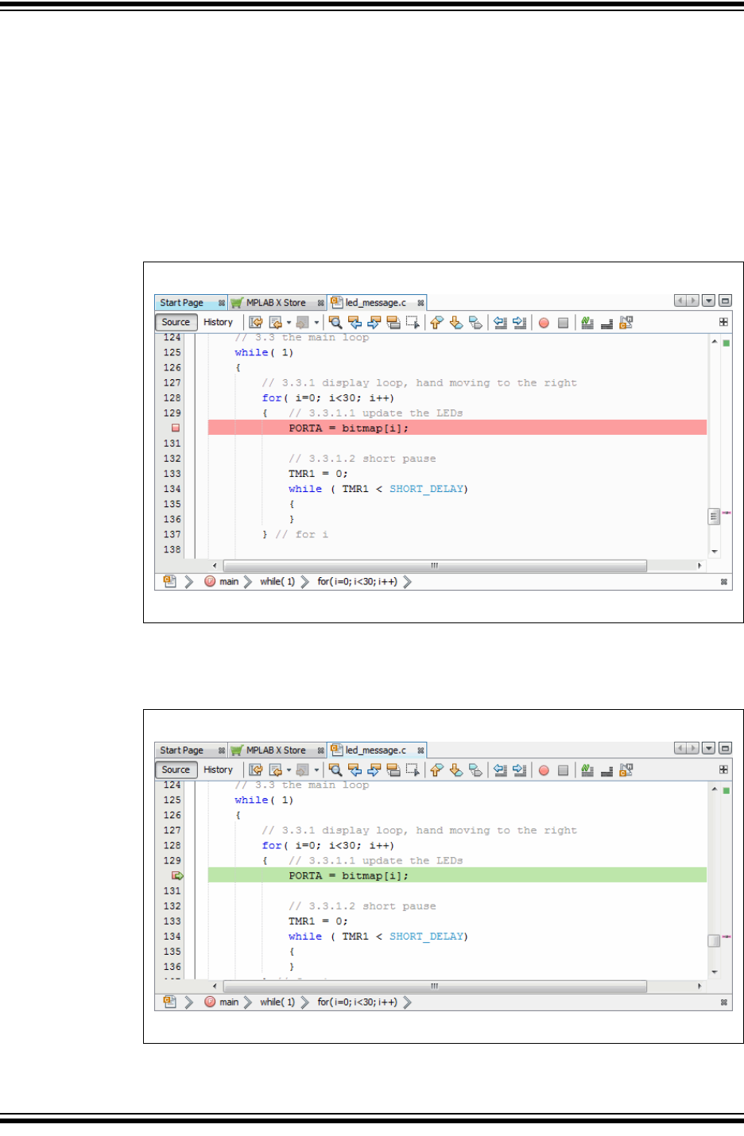Image resolution: width=744 pixels, height=1136 pixels.
Task: Go to previous bookmark in red-breakpoint editor
Action: (x=436, y=323)
